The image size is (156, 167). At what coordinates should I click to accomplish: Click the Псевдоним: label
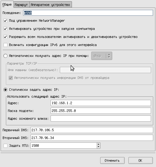[x=12, y=13]
